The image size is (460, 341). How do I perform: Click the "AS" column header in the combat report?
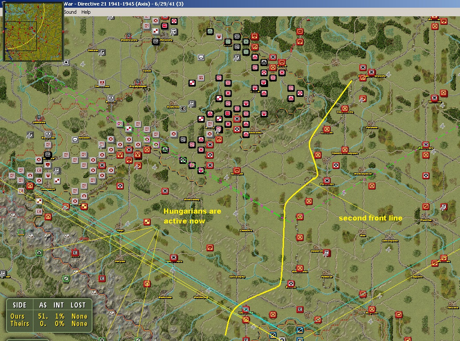(x=43, y=305)
